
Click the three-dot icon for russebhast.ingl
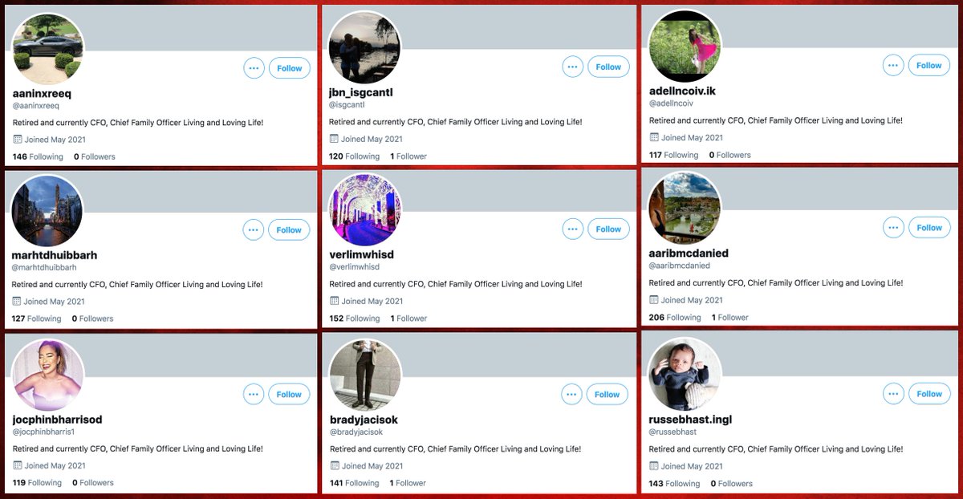893,393
